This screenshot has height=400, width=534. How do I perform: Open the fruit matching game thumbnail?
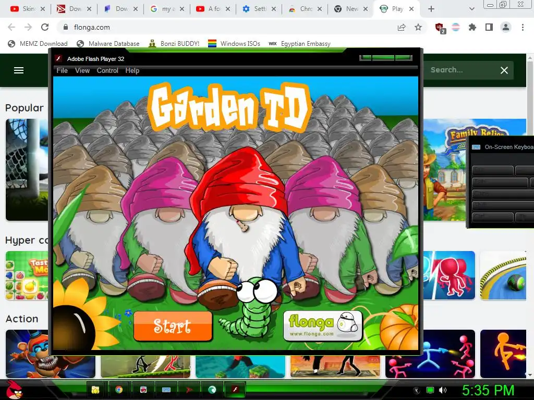[27, 276]
